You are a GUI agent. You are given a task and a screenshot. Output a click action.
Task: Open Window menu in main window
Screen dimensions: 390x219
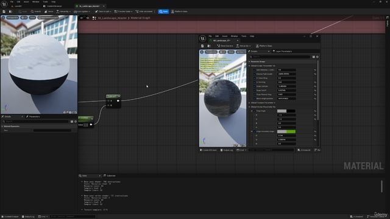35,2
